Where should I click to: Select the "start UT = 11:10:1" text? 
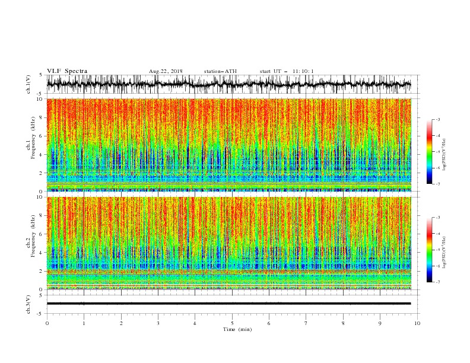coord(287,71)
